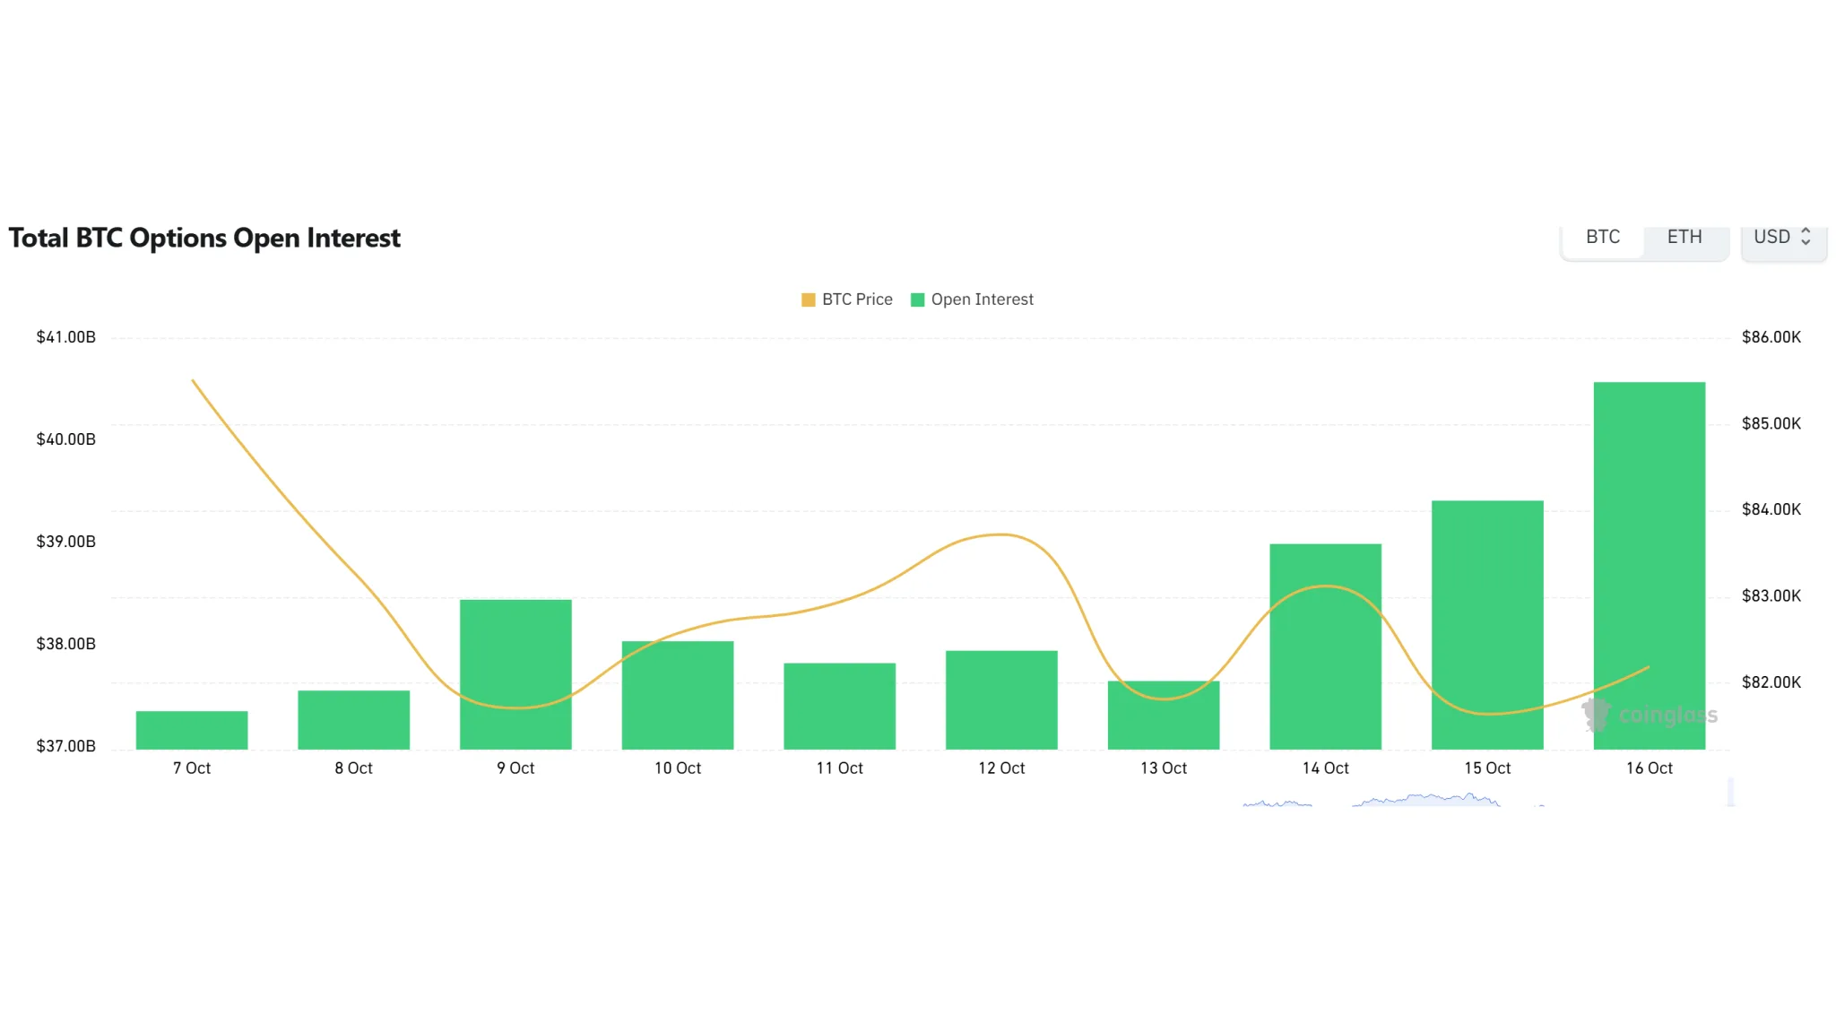Click the 16 Oct date label

click(1650, 768)
